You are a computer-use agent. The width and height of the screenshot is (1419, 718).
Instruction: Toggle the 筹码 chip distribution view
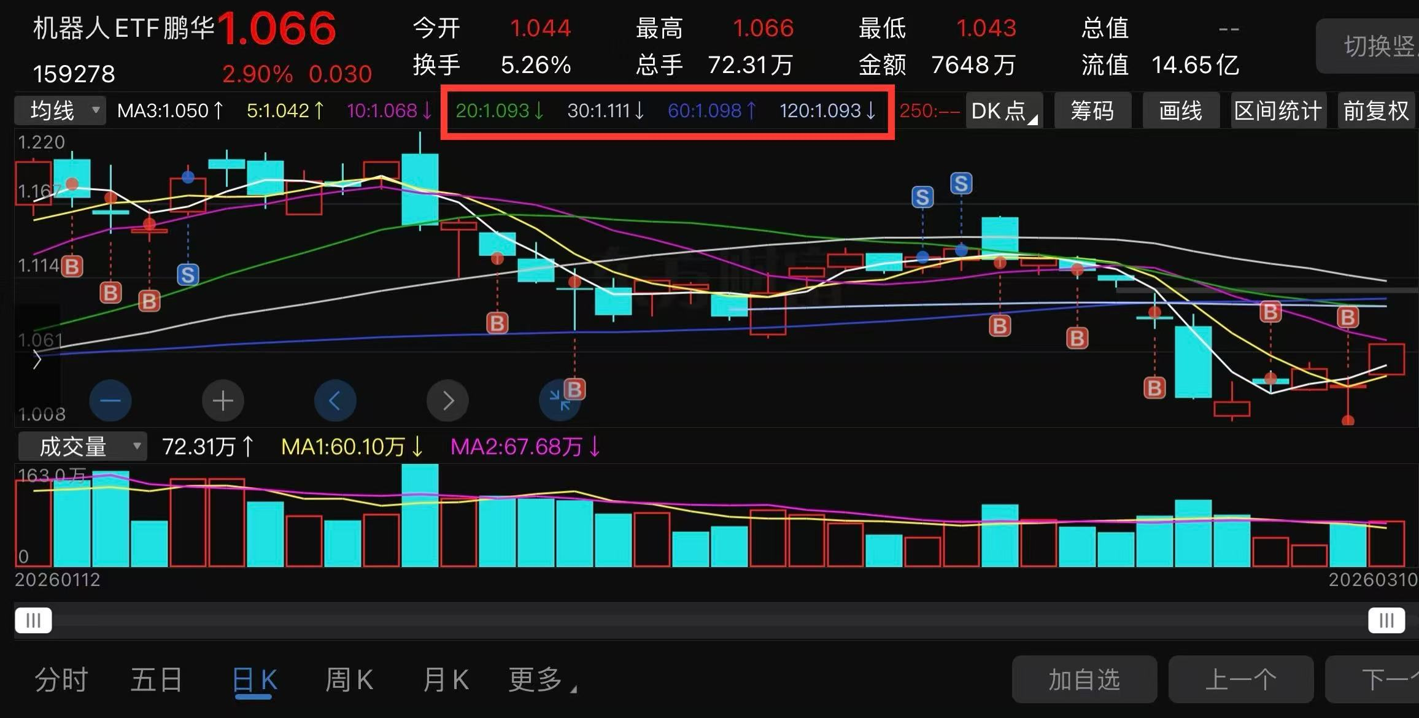(x=1092, y=111)
